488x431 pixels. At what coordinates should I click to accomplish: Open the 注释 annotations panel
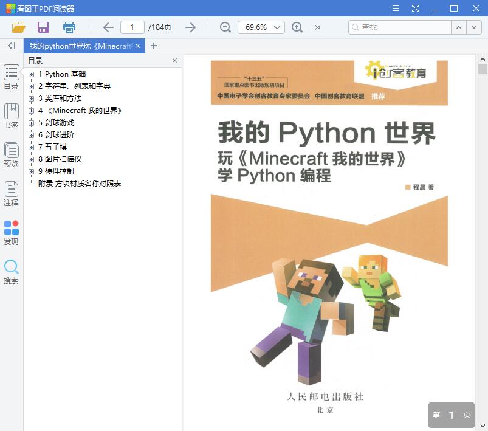pos(10,193)
